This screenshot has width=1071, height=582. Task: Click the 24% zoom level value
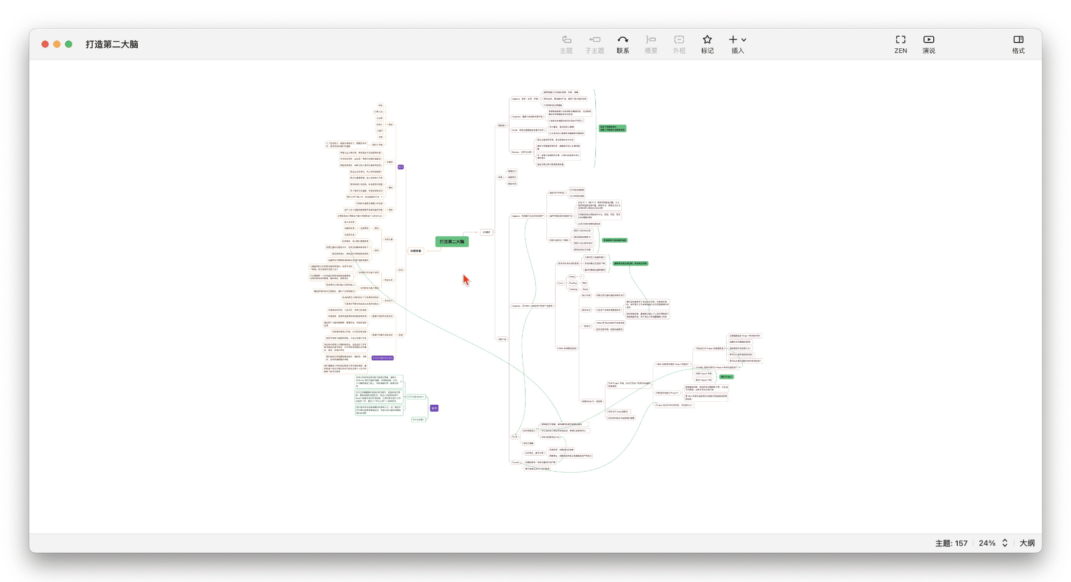pyautogui.click(x=987, y=543)
